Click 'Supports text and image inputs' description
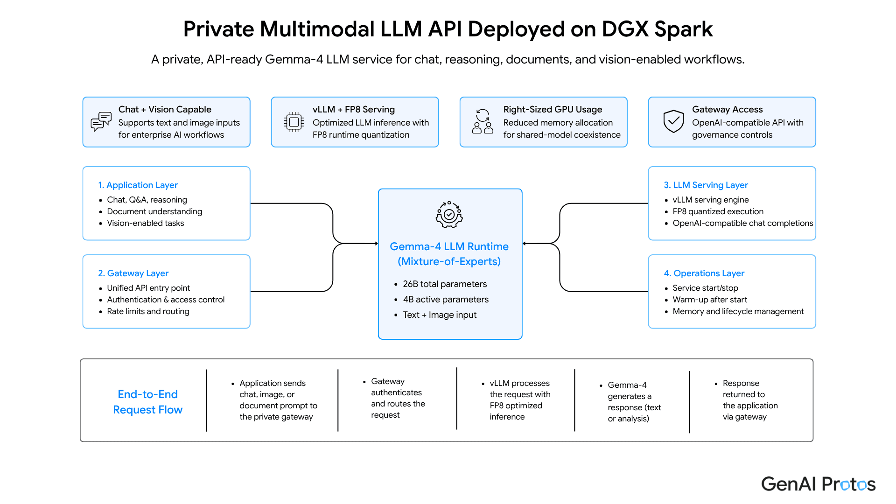The height and width of the screenshot is (504, 896). coord(179,128)
